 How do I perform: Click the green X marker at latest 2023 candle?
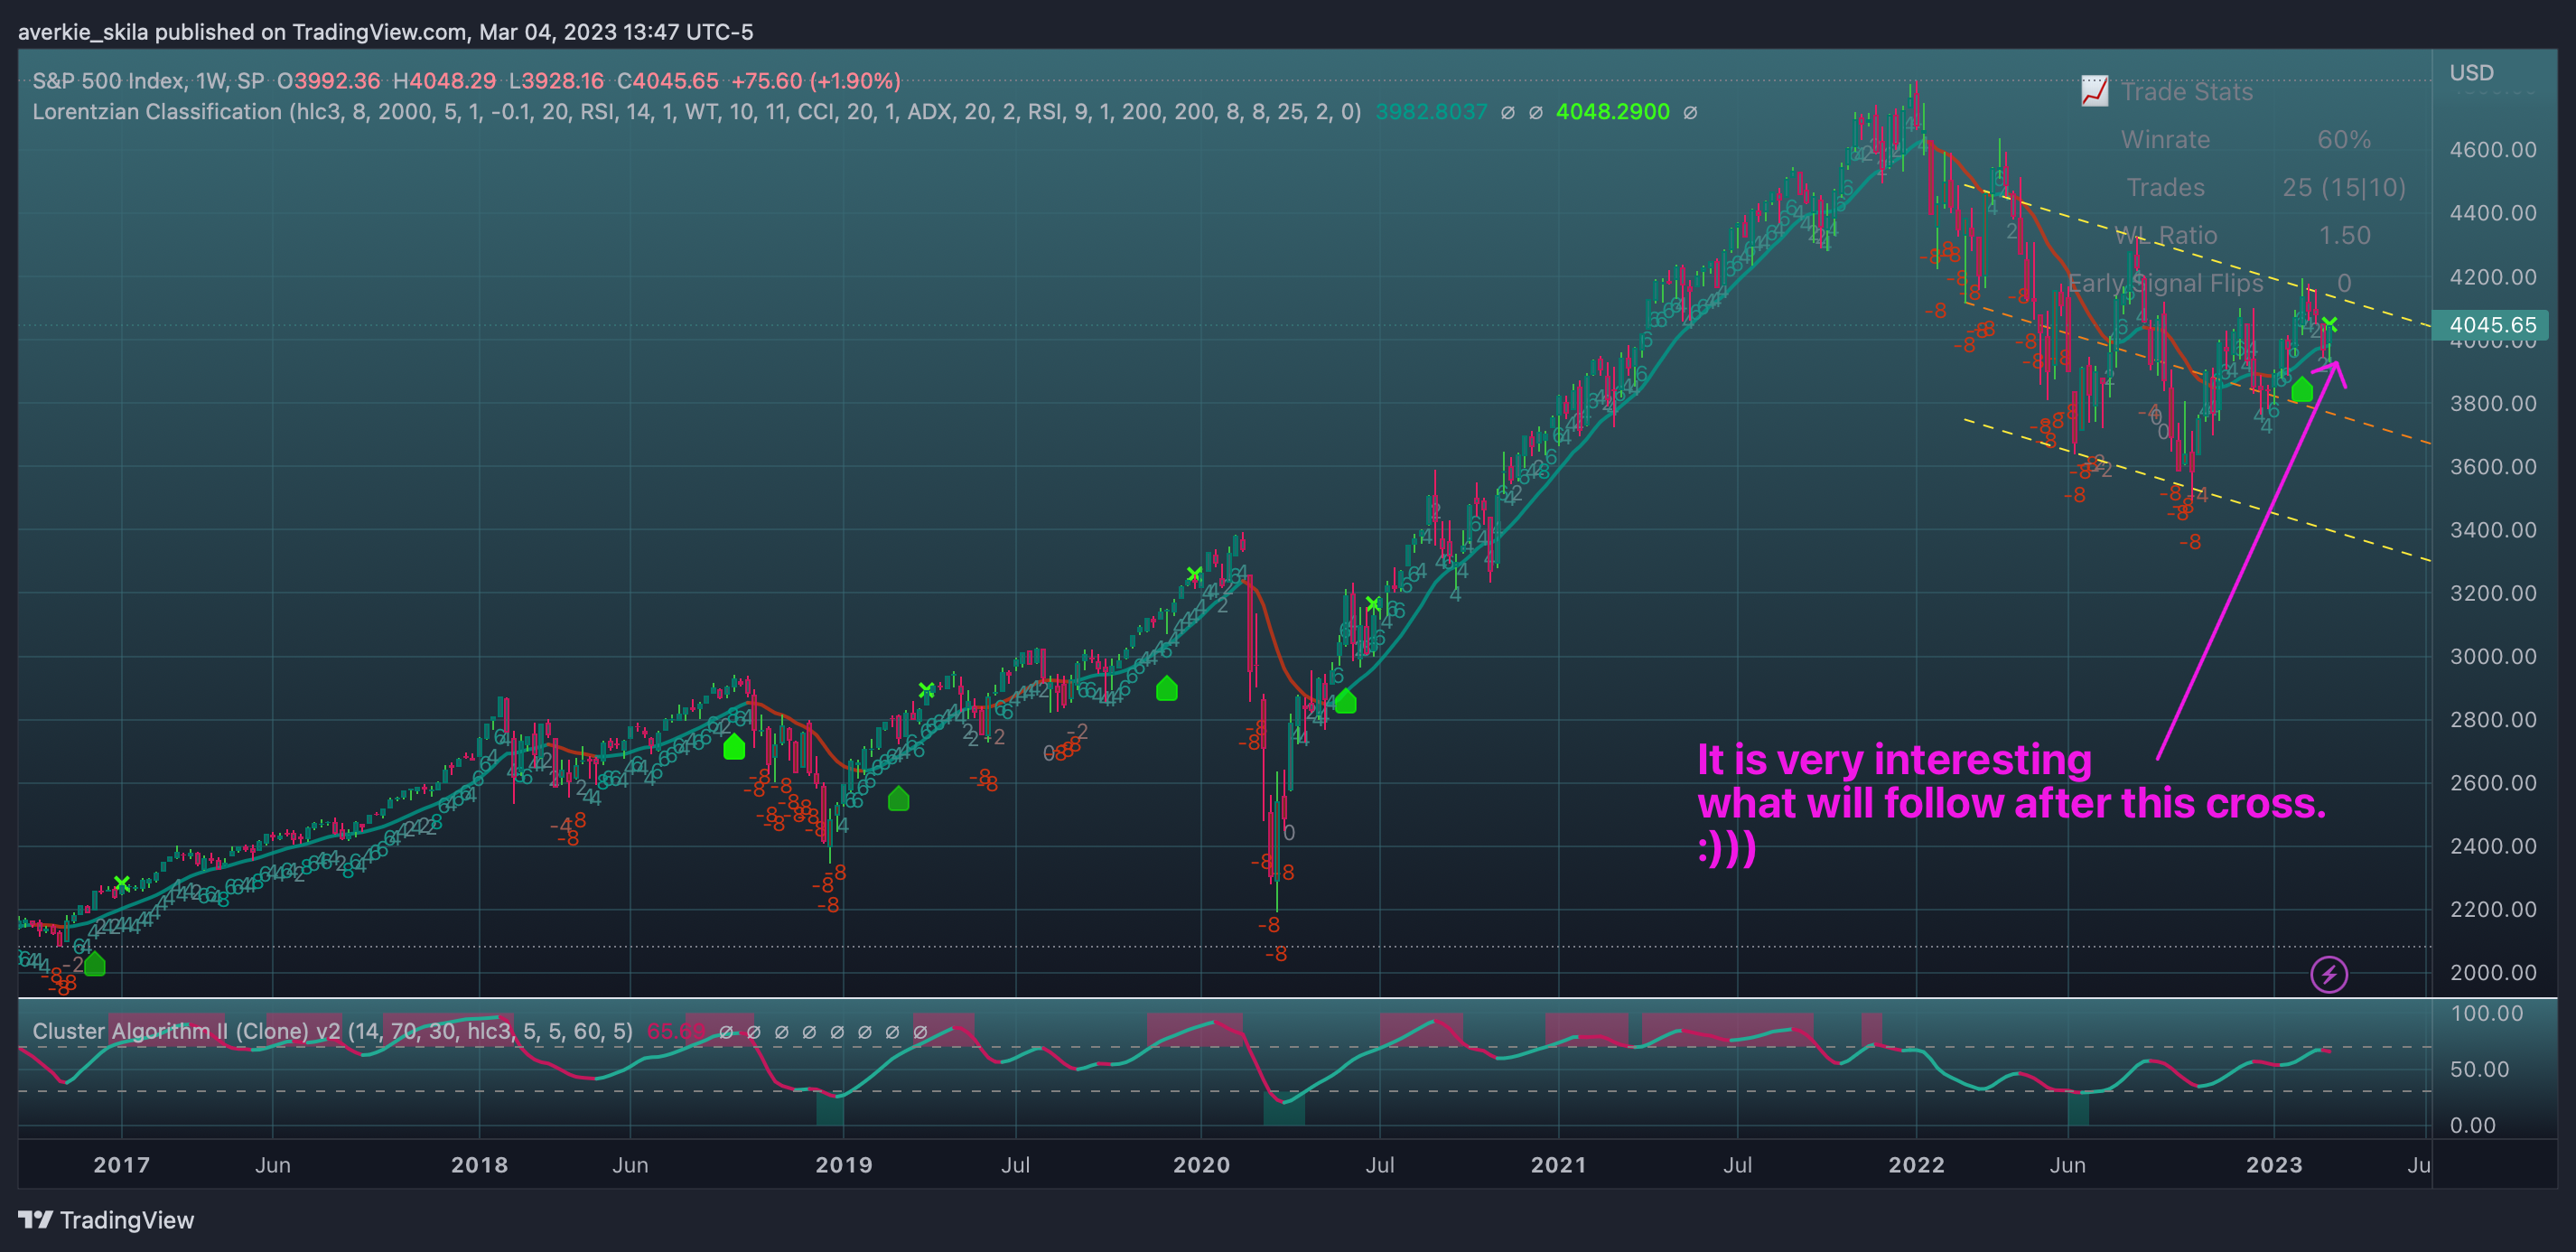[x=2330, y=324]
